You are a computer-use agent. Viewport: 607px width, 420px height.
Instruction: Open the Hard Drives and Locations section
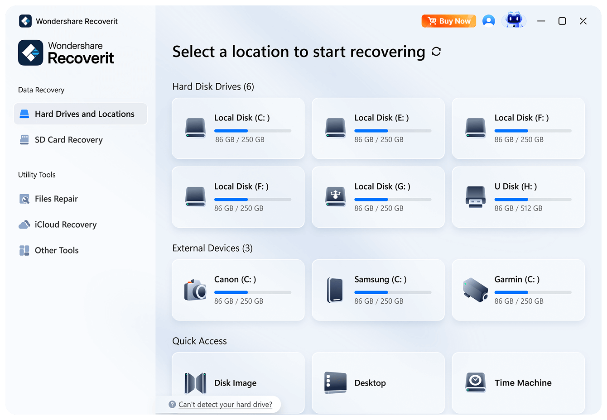click(81, 114)
